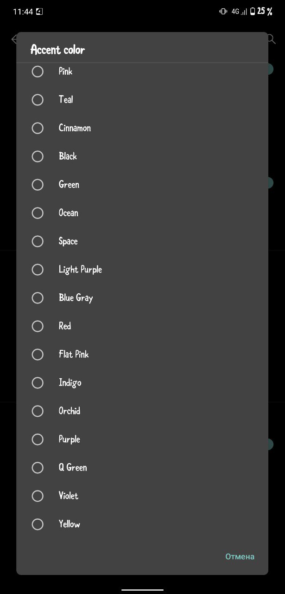The width and height of the screenshot is (285, 594).
Task: Tap the battery icon in status bar
Action: [253, 12]
